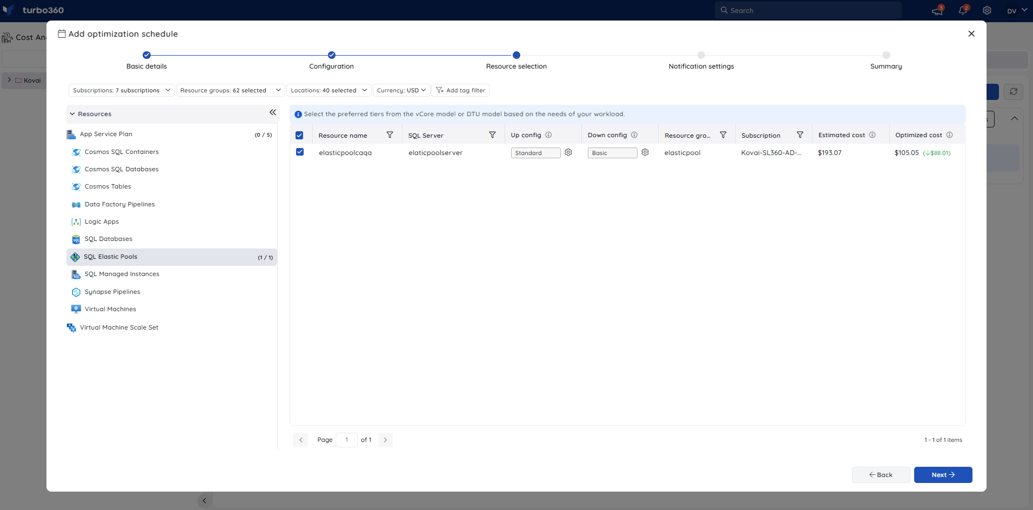Click the elaticpoolserver cell
Viewport: 1033px width, 510px height.
coord(435,153)
